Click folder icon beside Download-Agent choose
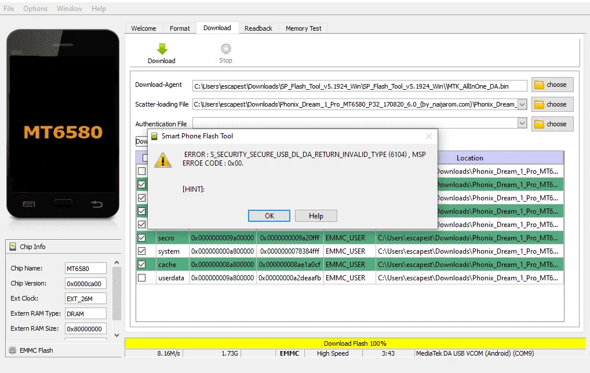 (539, 85)
